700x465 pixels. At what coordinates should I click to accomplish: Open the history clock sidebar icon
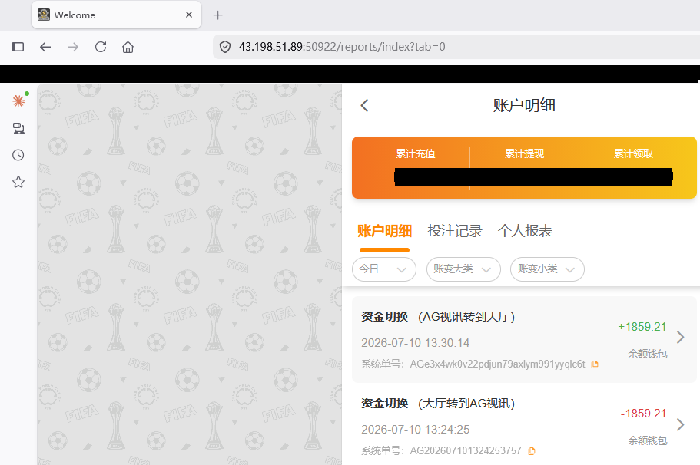pos(18,155)
